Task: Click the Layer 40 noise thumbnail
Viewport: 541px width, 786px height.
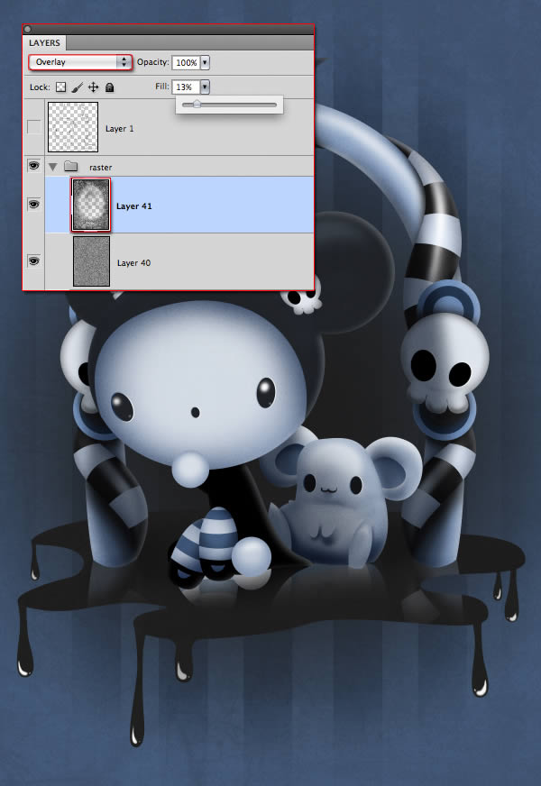Action: (91, 261)
